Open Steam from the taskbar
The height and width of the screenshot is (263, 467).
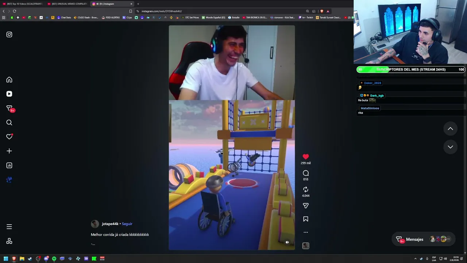[30, 259]
